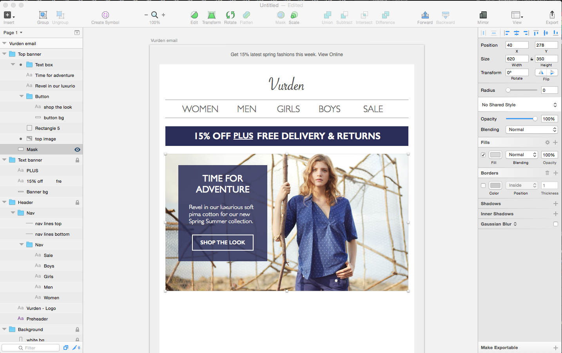
Task: Move layer Forward in toolbar
Action: [x=425, y=15]
